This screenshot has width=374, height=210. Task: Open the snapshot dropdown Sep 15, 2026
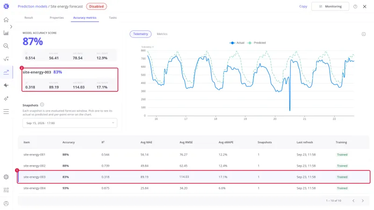pyautogui.click(x=70, y=123)
